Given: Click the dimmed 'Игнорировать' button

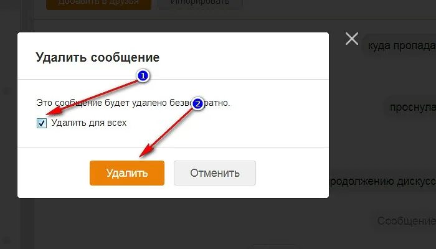Looking at the screenshot, I should coord(200,3).
